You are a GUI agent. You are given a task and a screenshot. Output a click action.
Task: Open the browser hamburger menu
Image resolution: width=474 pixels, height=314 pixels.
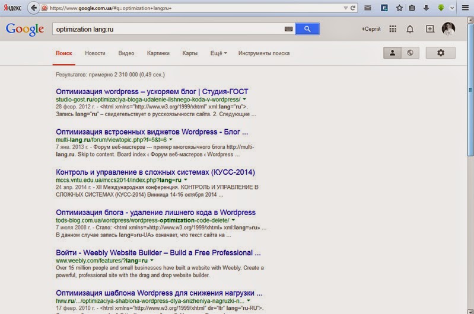(x=465, y=8)
